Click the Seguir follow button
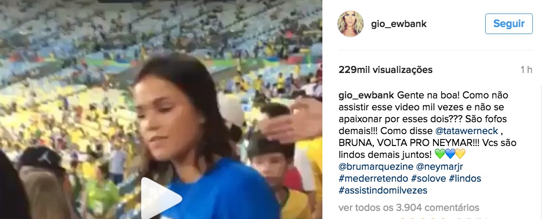The height and width of the screenshot is (219, 542). (x=509, y=24)
